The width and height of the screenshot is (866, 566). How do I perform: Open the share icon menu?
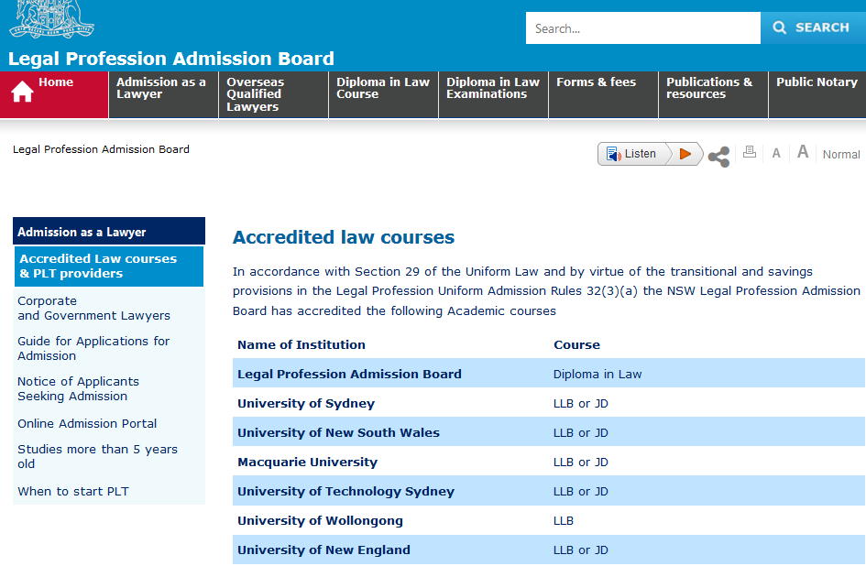(x=719, y=156)
